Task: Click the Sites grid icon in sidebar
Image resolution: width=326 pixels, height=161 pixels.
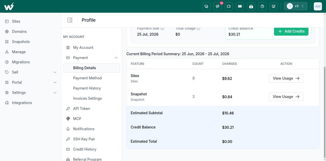Action: 7,21
